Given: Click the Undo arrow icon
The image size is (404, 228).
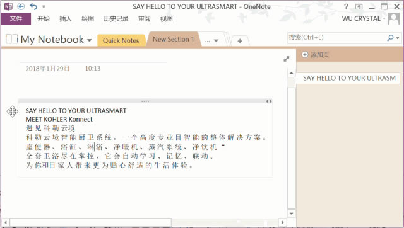Looking at the screenshot, I should (x=33, y=6).
